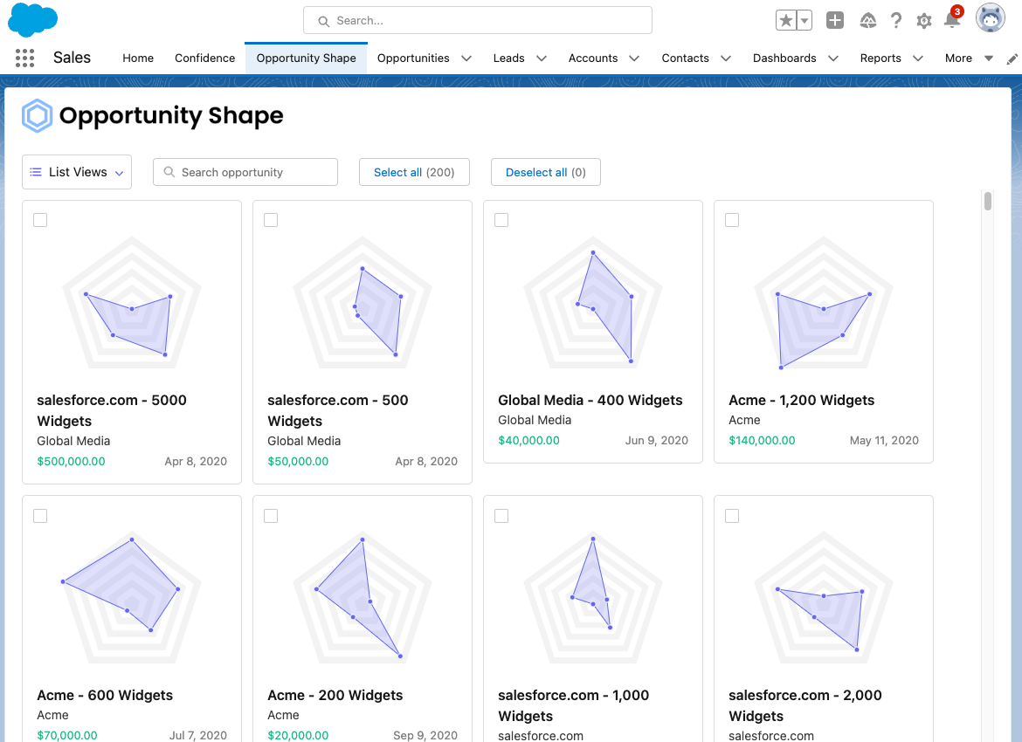Open the App Launcher grid icon
Image resolution: width=1022 pixels, height=742 pixels.
point(24,58)
